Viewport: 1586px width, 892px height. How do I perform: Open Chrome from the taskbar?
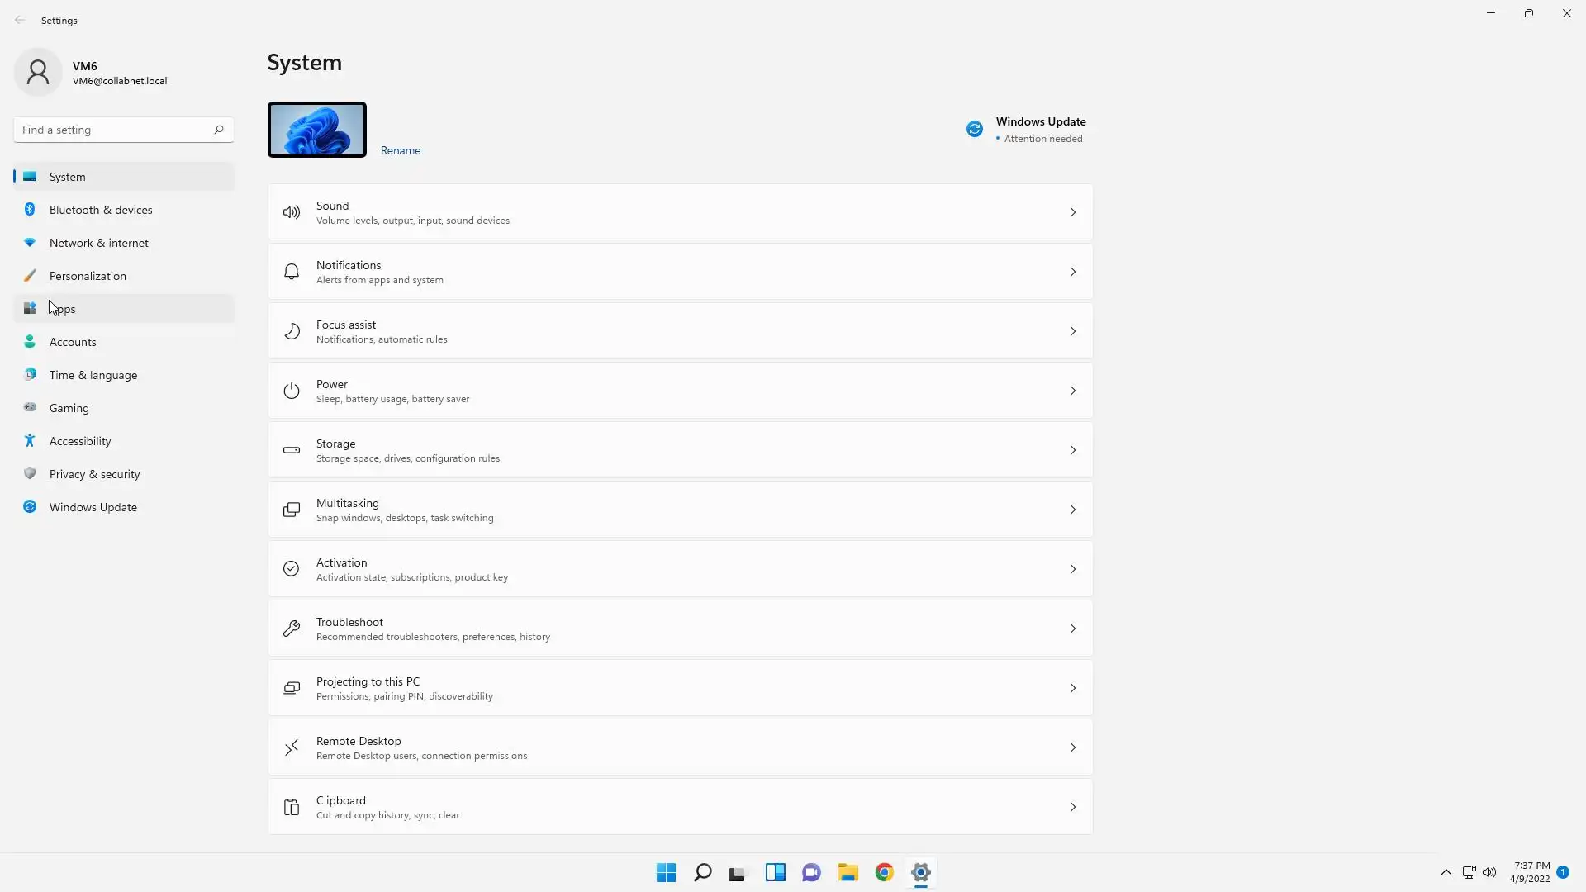[x=884, y=872]
